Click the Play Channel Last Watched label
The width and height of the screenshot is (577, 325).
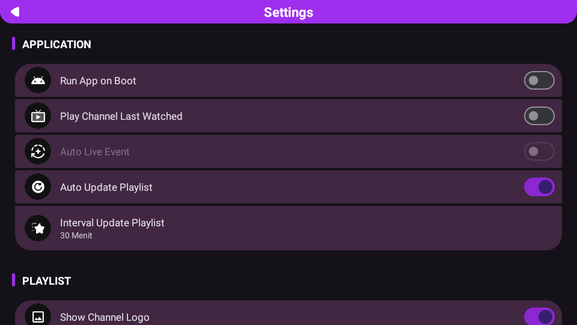[x=121, y=116]
